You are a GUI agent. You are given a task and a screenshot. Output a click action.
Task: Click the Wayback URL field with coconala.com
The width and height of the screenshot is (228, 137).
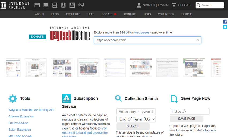148,40
